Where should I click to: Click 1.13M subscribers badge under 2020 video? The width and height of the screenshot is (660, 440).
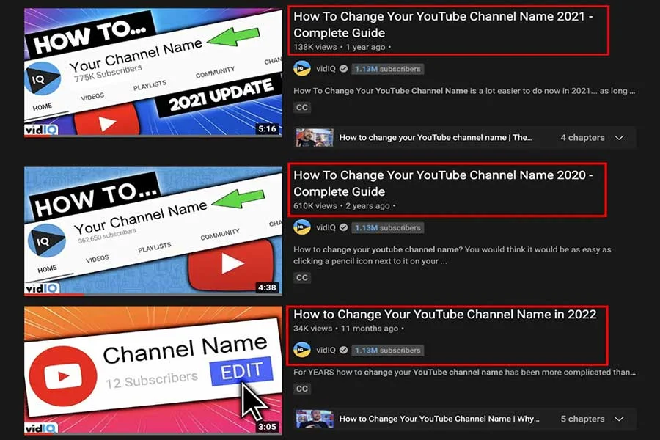(388, 228)
